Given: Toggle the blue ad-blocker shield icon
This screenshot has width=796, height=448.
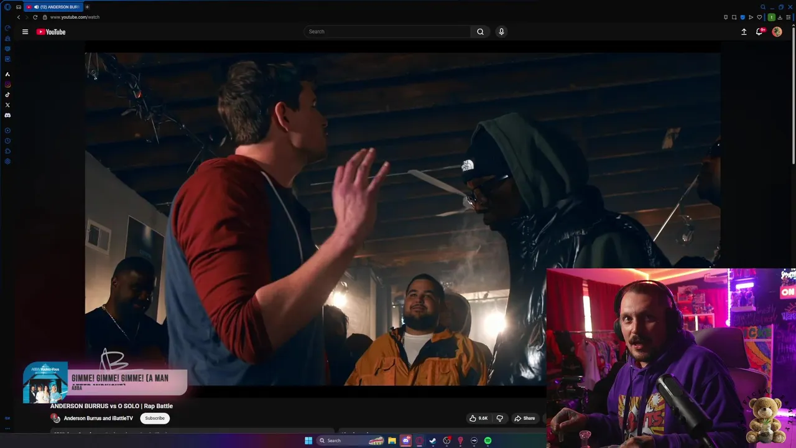Looking at the screenshot, I should (x=743, y=17).
